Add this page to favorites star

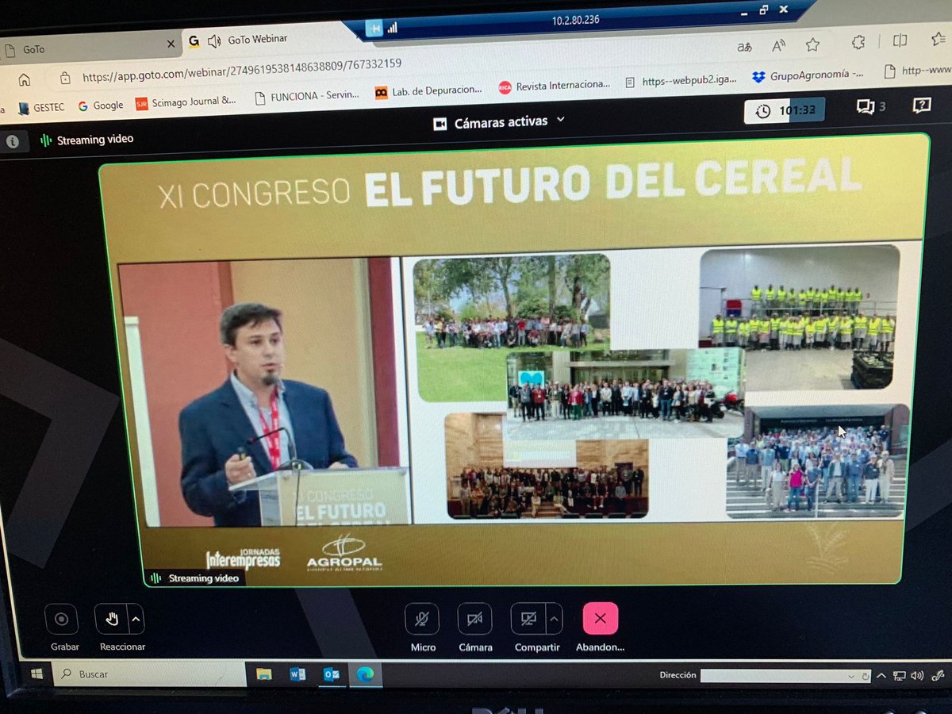click(812, 45)
